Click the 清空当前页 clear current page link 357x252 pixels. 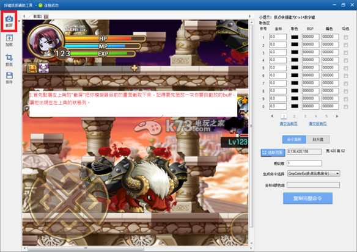[289, 124]
